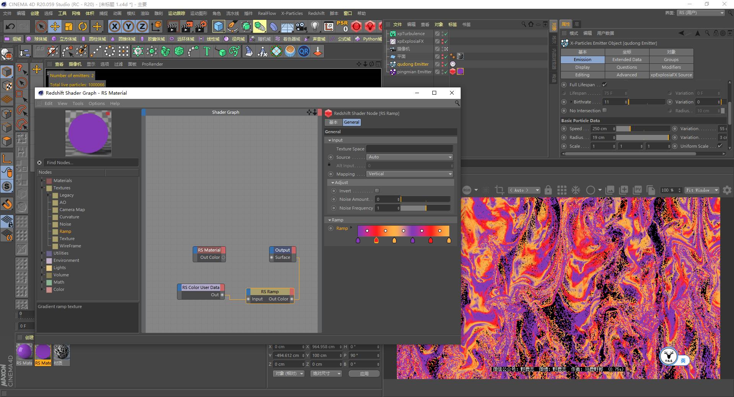Select the Move tool in the top toolbar
The height and width of the screenshot is (397, 734).
[x=55, y=26]
